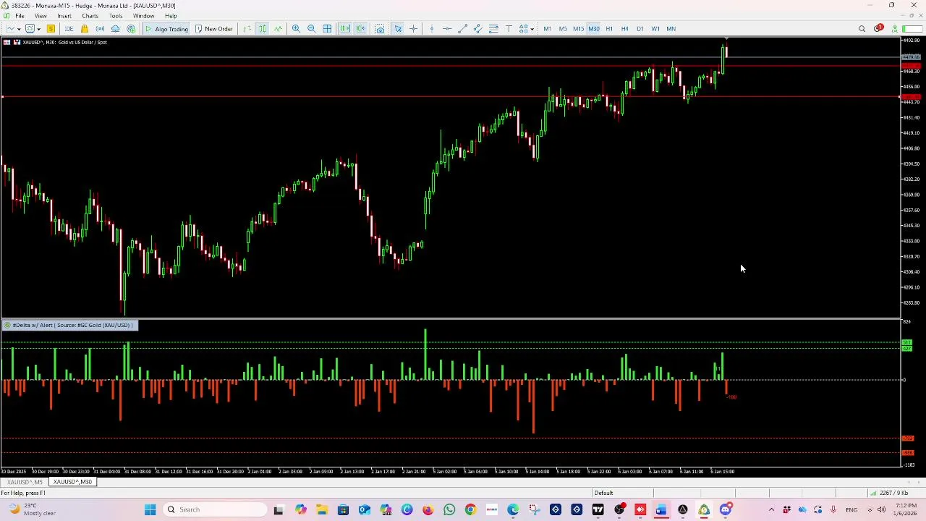Switch chart to line chart view
Screen dimensions: 926x521
pos(278,29)
